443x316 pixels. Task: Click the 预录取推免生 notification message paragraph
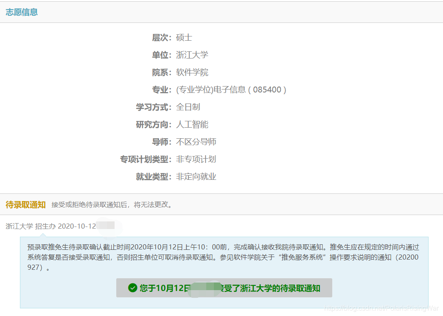click(x=223, y=257)
